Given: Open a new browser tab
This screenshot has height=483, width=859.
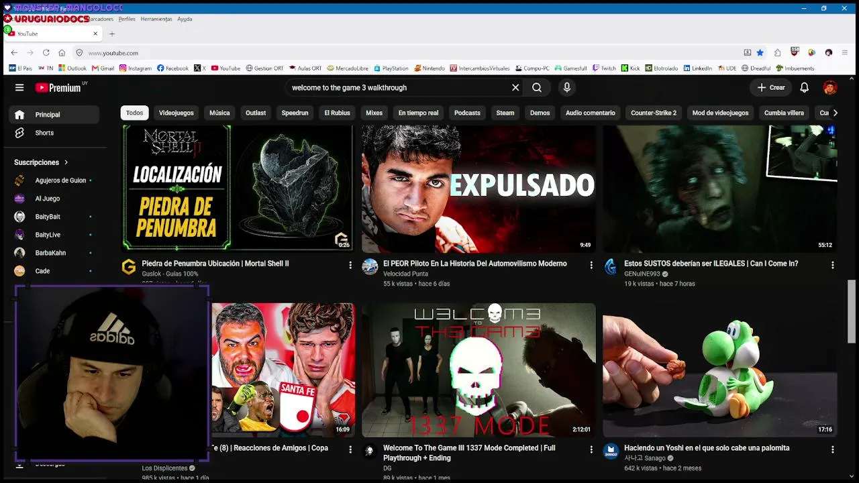Looking at the screenshot, I should 112,34.
